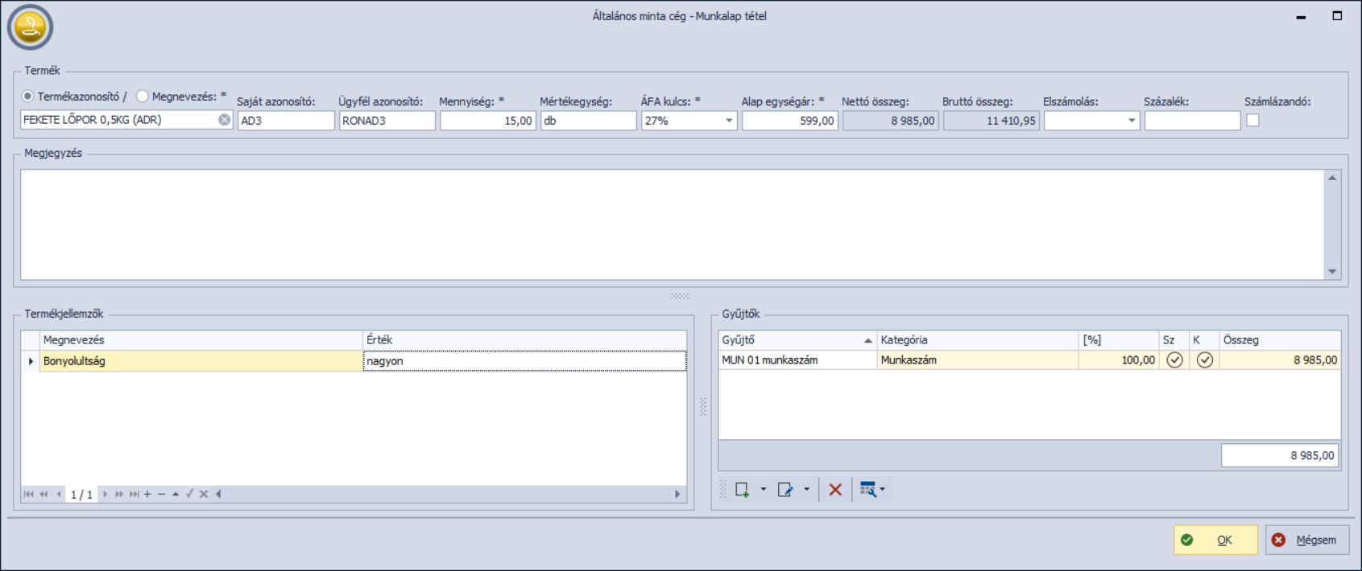Add a record with the navigator plus
This screenshot has height=571, width=1362.
coord(147,495)
